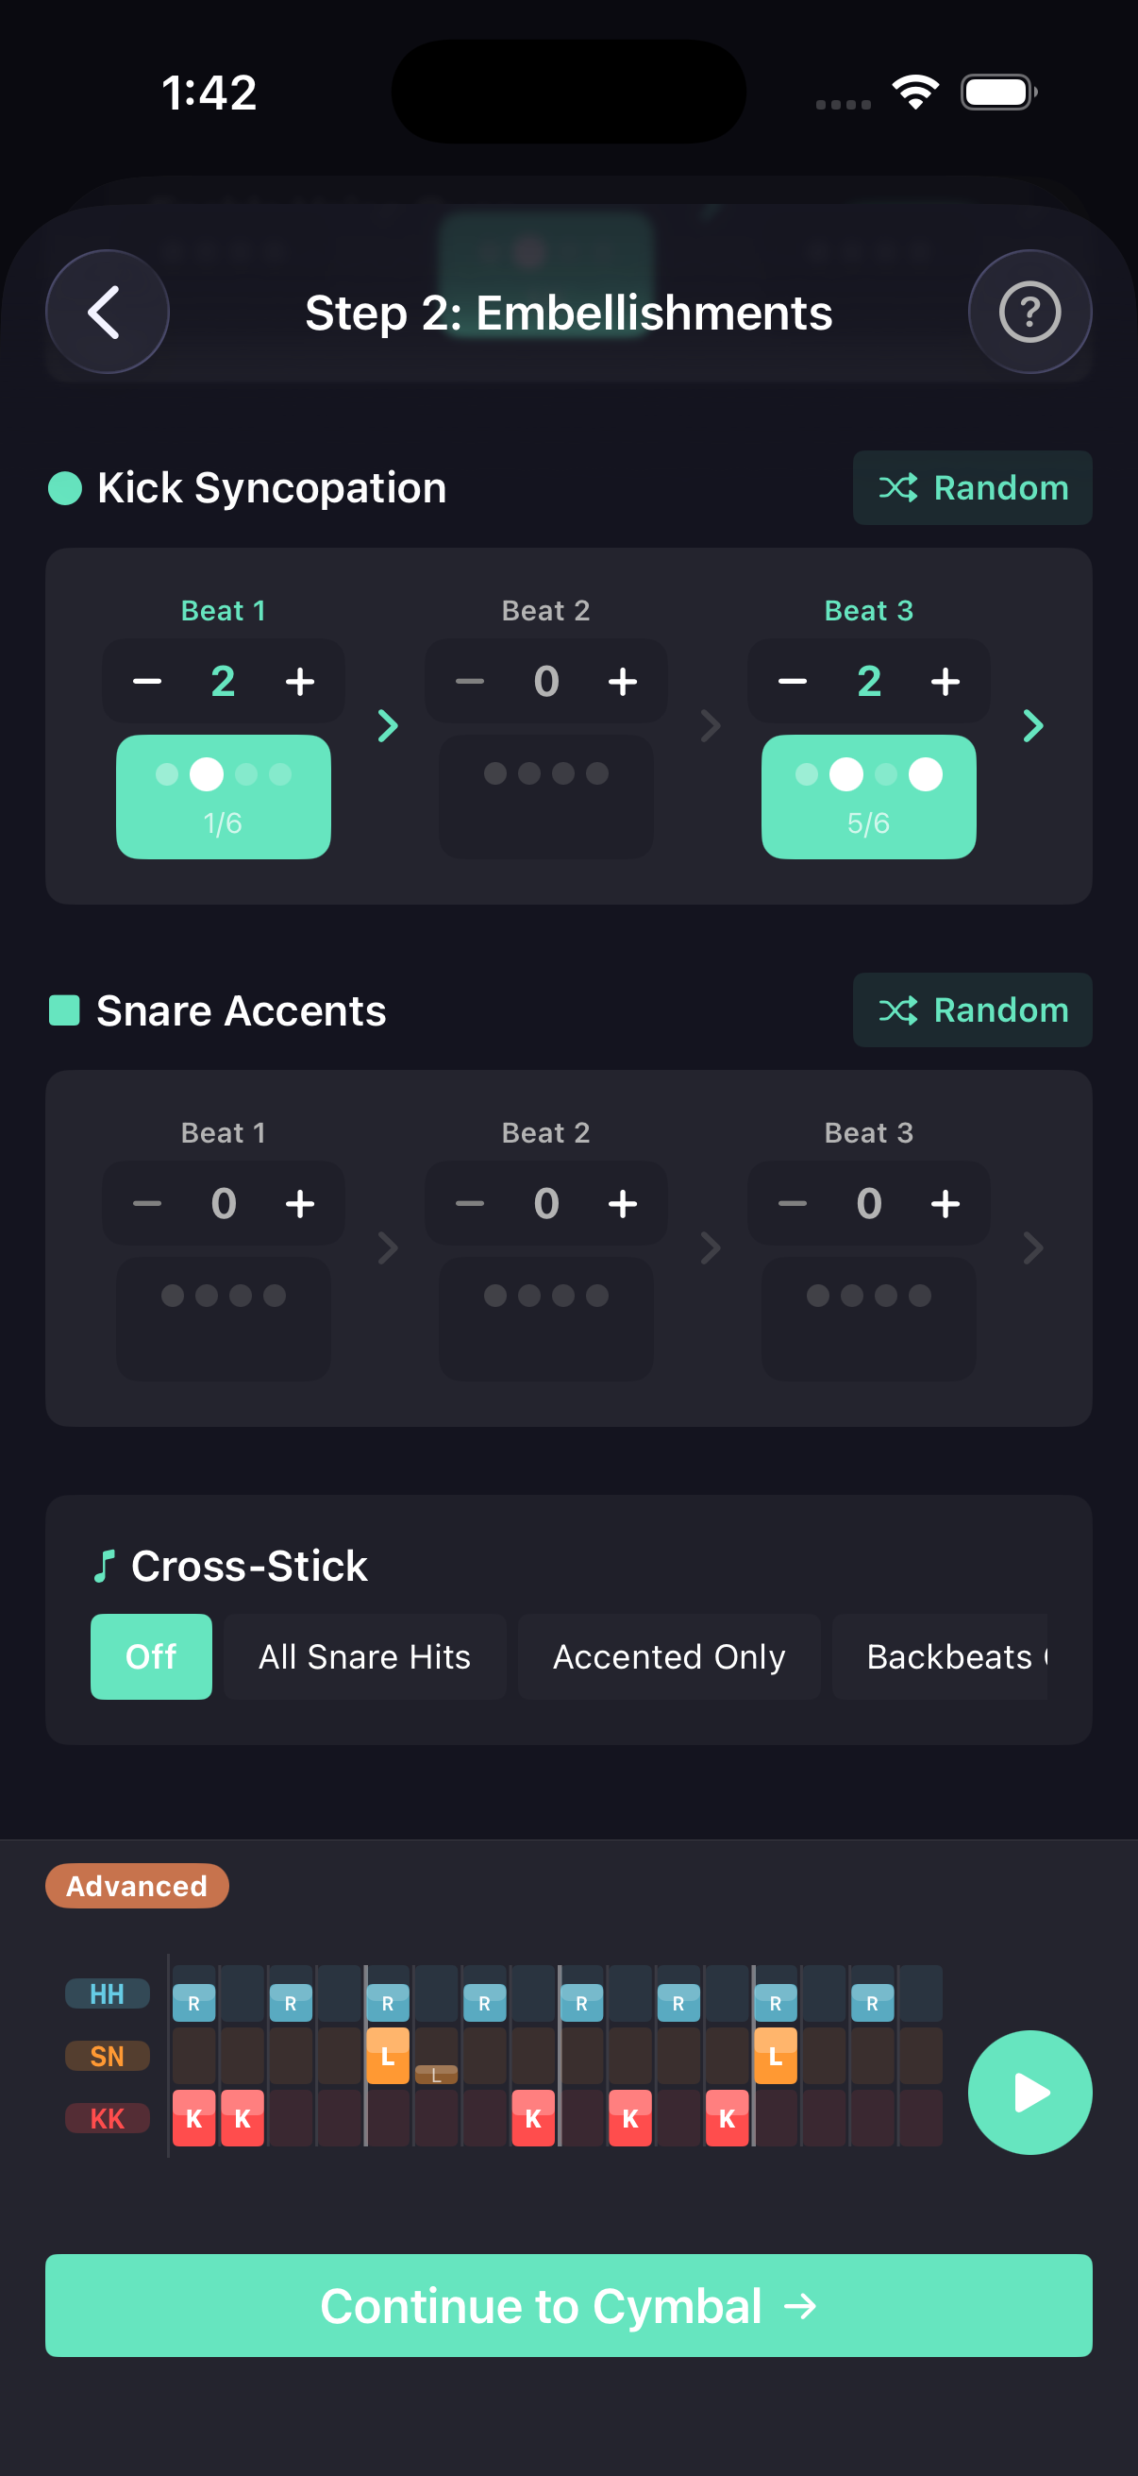
Task: Continue to Cymbal step
Action: (568, 2305)
